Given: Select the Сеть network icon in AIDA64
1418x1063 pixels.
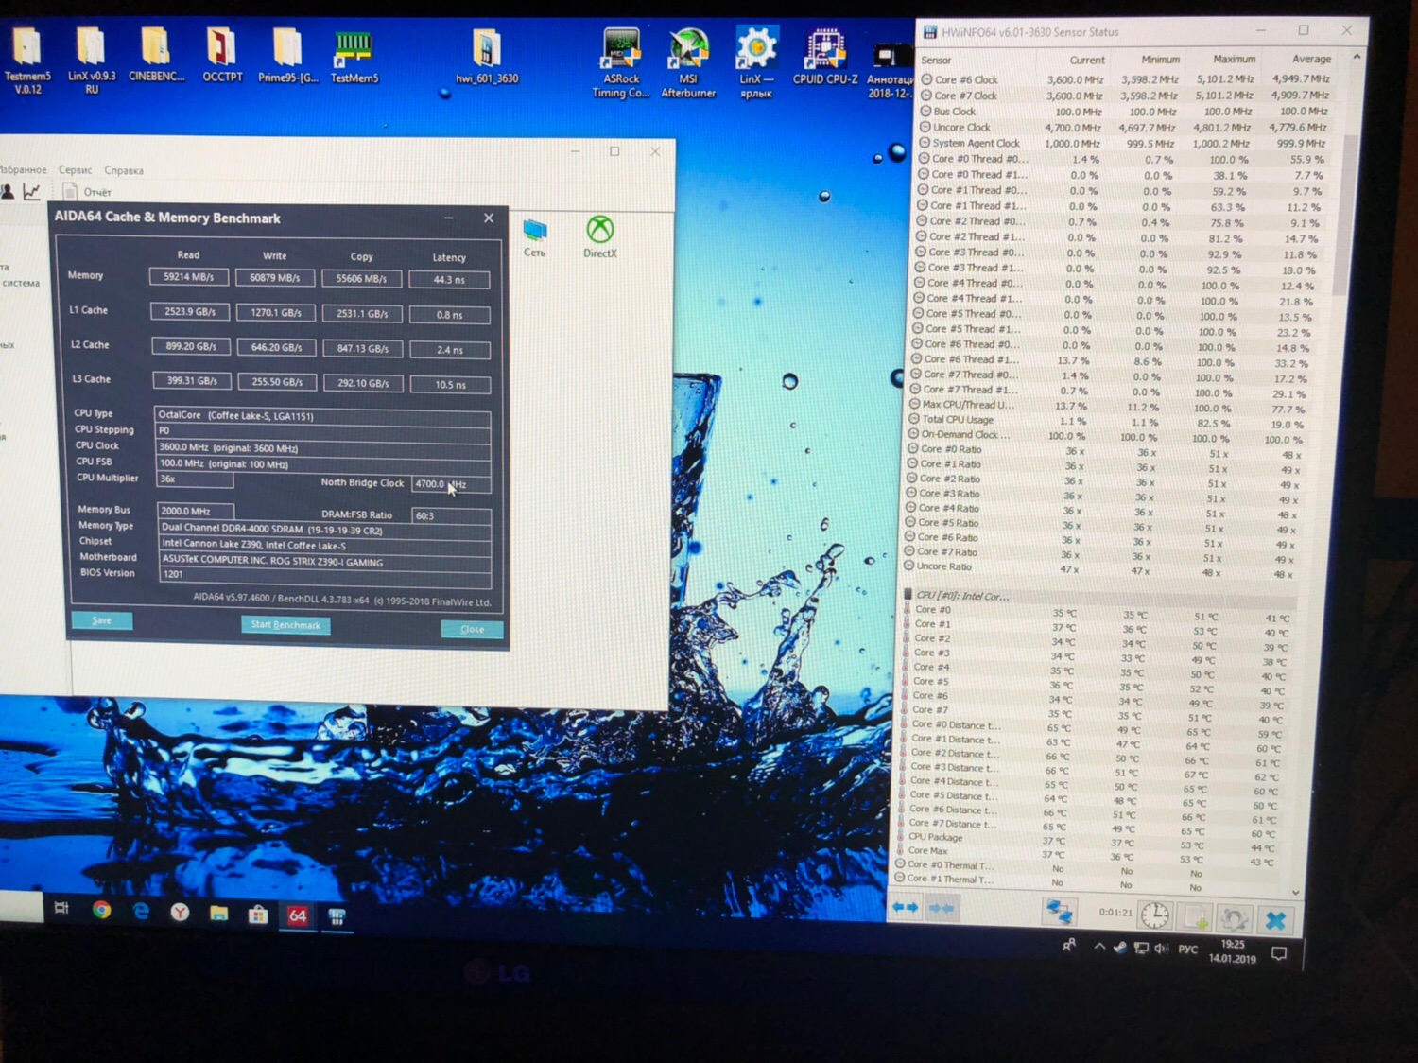Looking at the screenshot, I should point(535,237).
